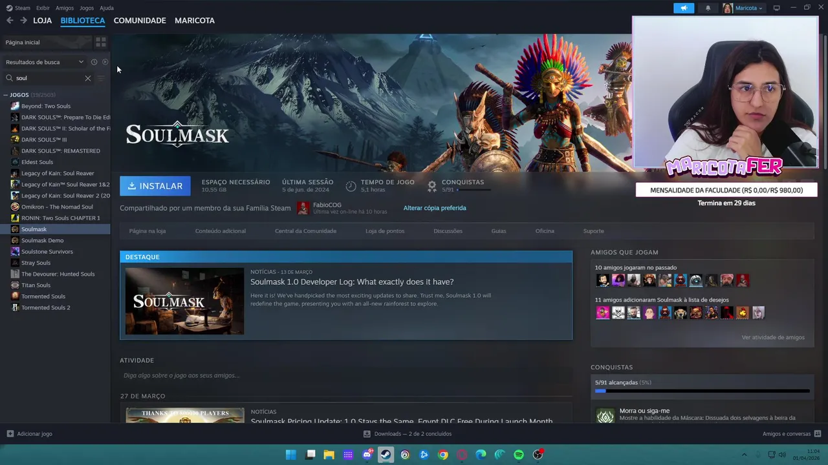
Task: Select Tormented Souls 2 in list
Action: pos(46,307)
